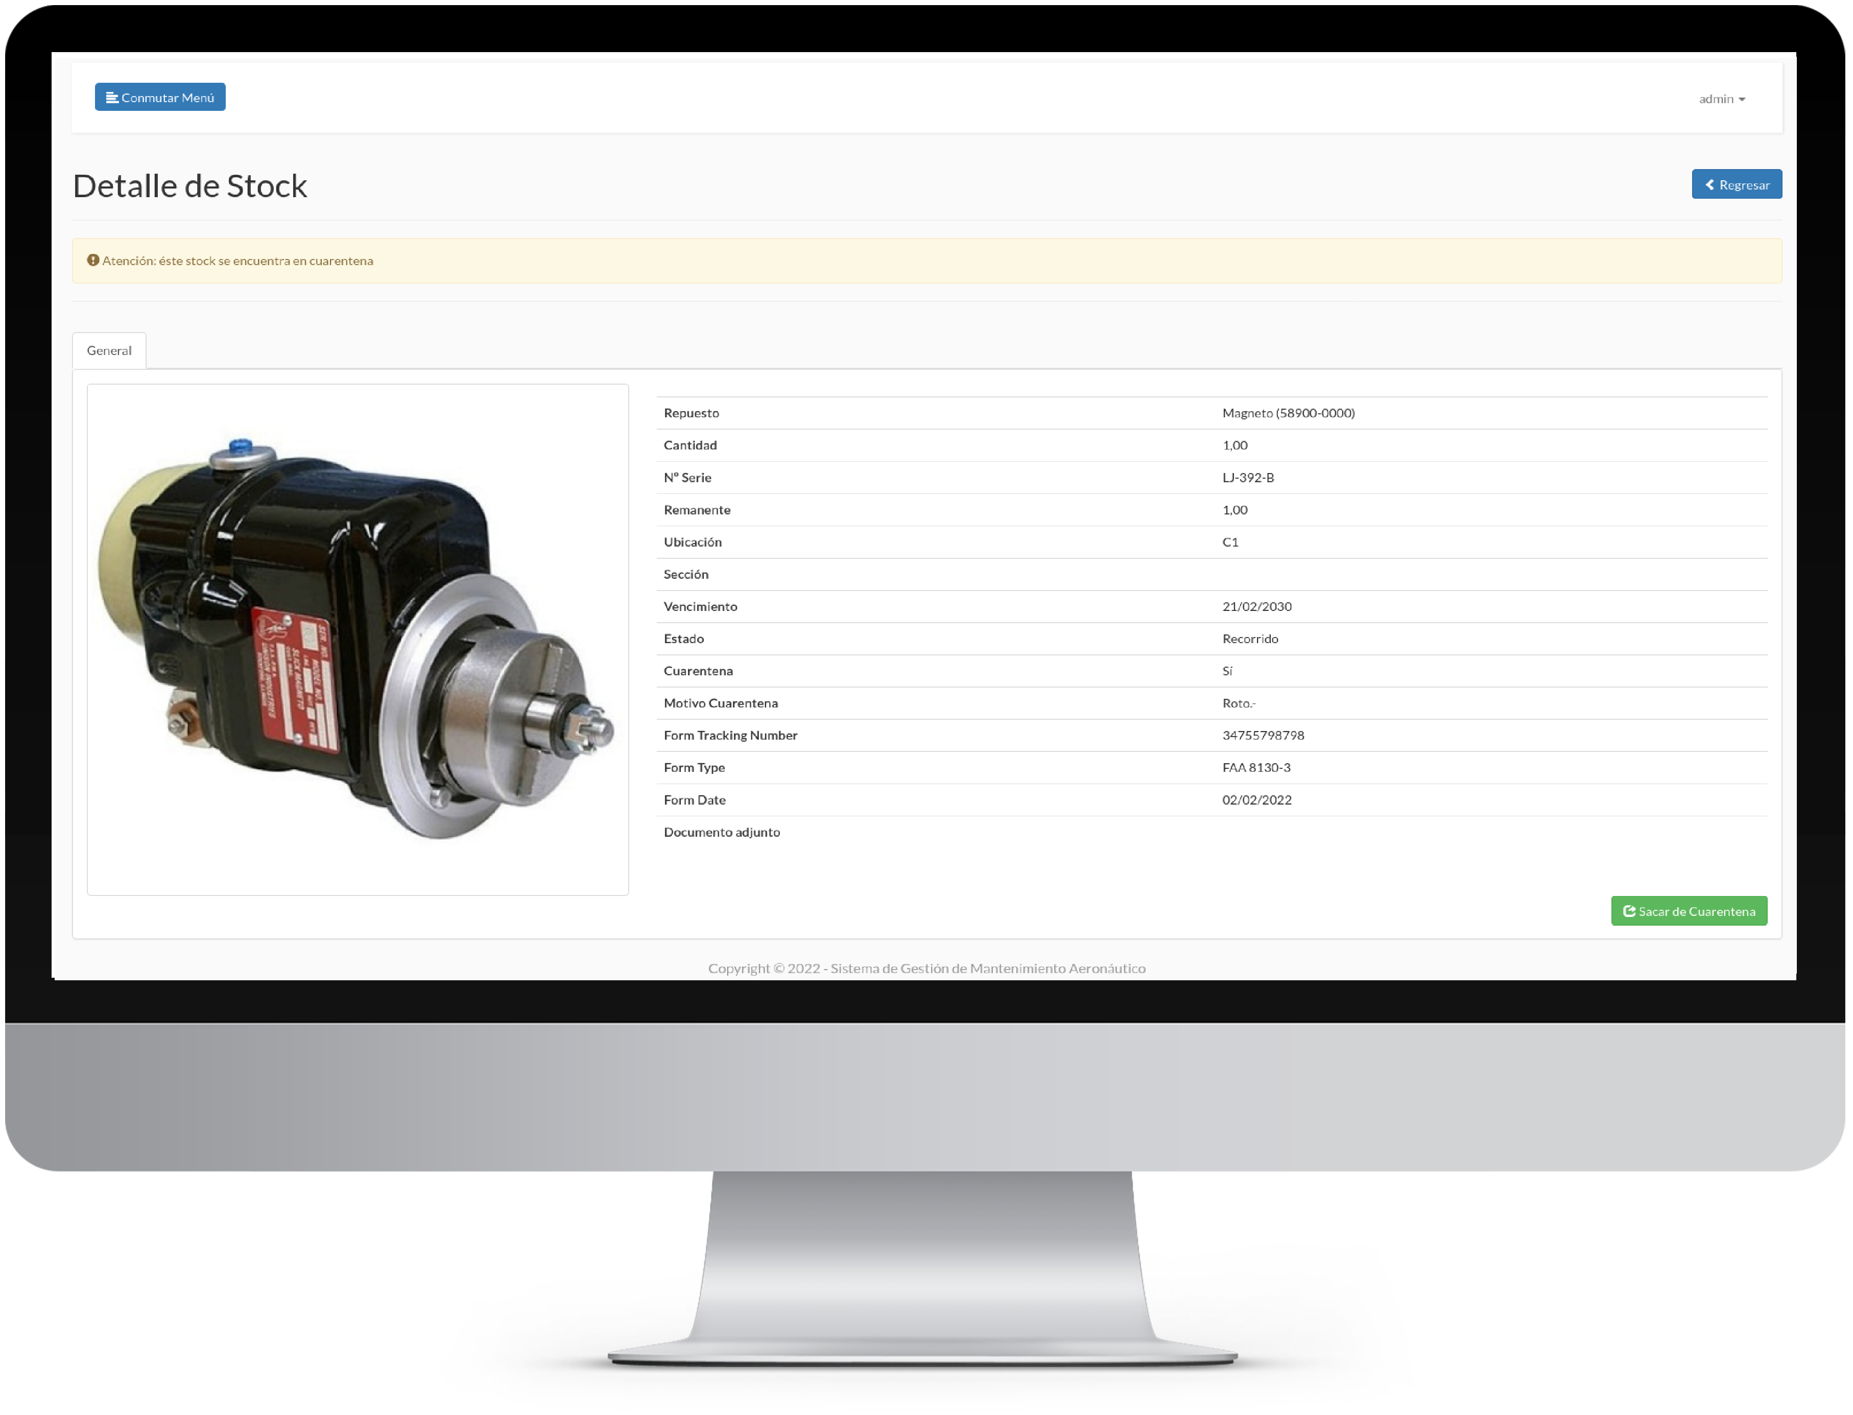Click the caret next to admin

1742,100
